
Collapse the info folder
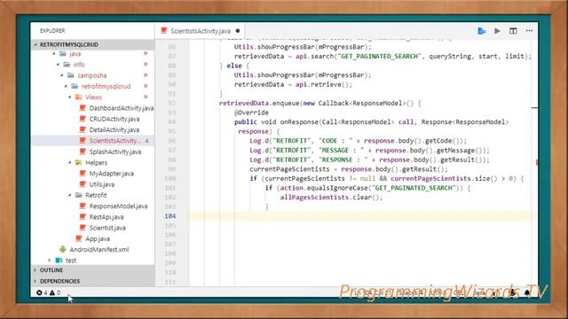click(x=58, y=65)
